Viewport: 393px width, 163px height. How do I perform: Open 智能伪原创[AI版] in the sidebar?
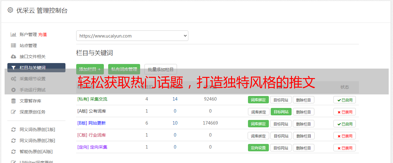[x=36, y=152]
